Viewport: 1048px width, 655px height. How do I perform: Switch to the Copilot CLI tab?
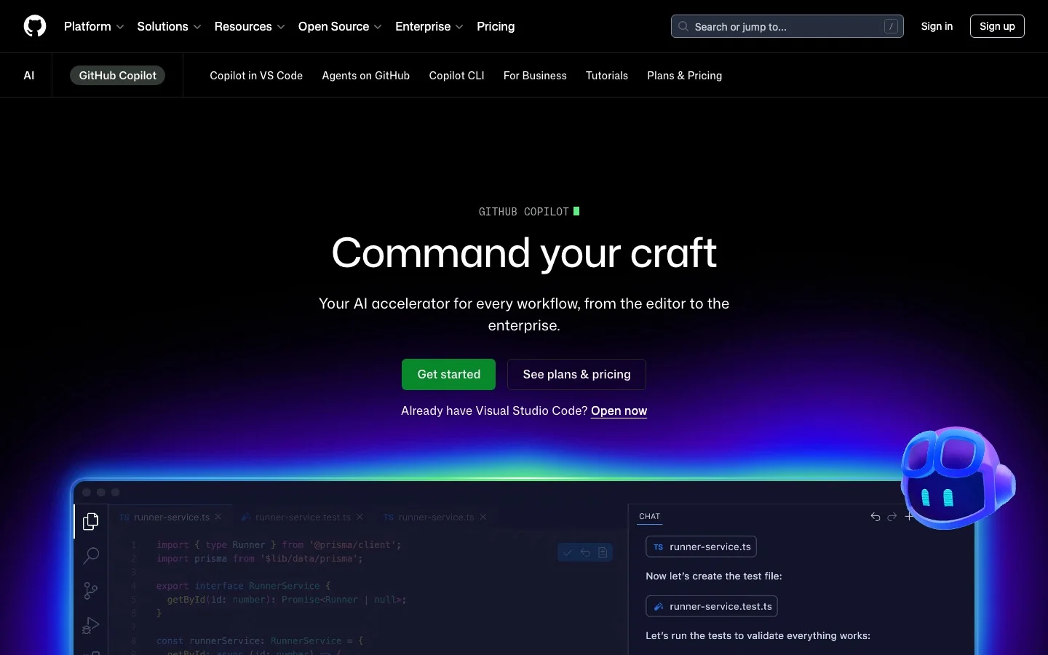(456, 75)
